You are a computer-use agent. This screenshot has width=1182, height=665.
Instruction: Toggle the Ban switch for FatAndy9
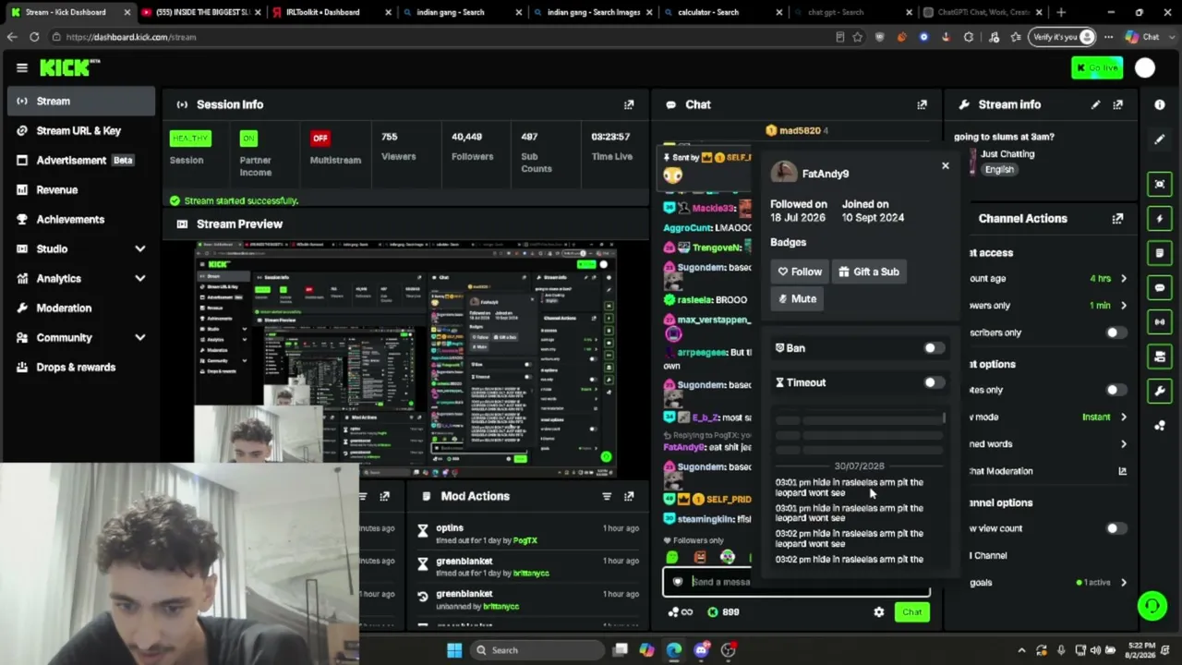coord(934,348)
